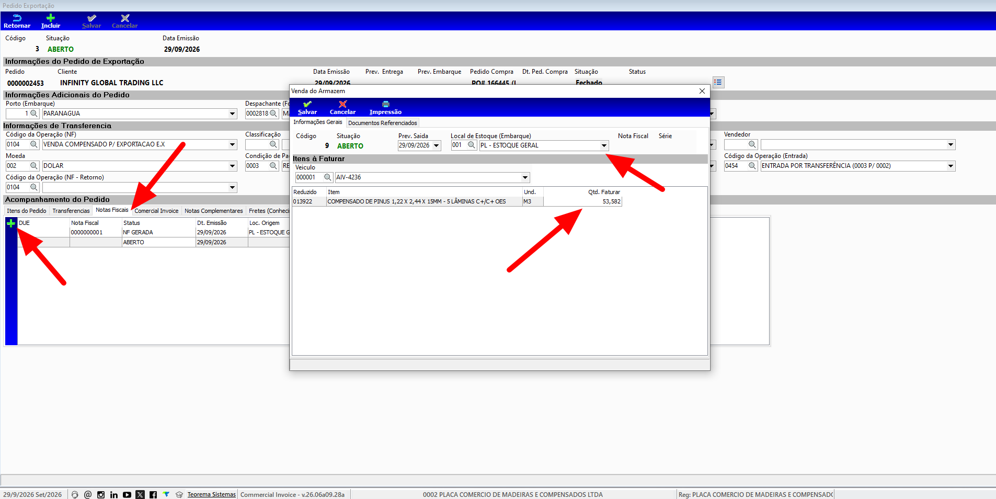Click the green Incluir plus button
The height and width of the screenshot is (499, 996).
coord(51,21)
